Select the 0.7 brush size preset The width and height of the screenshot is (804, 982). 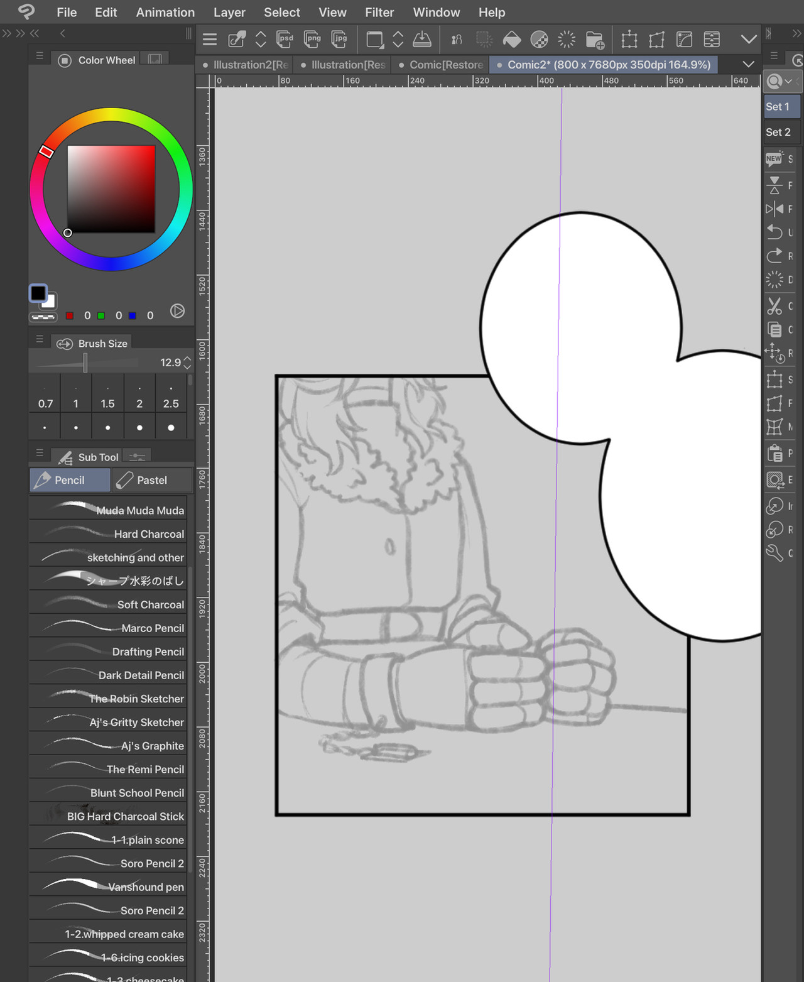[x=45, y=394]
